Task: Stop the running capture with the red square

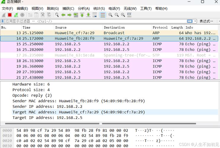Action: (10, 15)
